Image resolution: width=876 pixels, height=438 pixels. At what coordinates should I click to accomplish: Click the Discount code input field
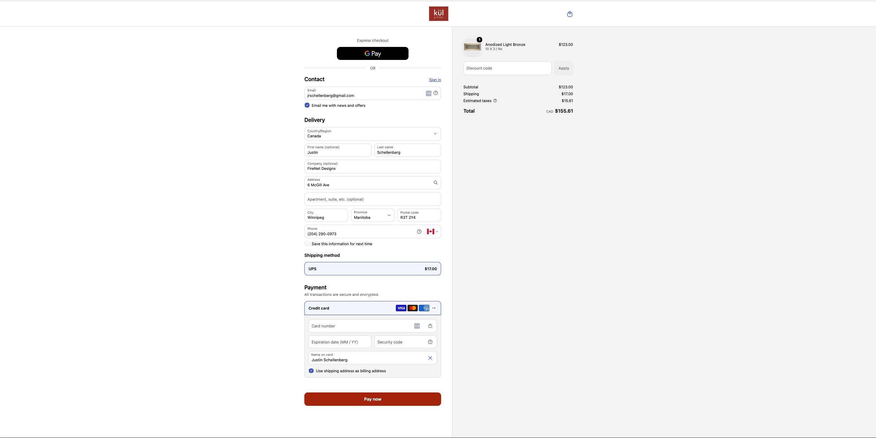point(507,68)
